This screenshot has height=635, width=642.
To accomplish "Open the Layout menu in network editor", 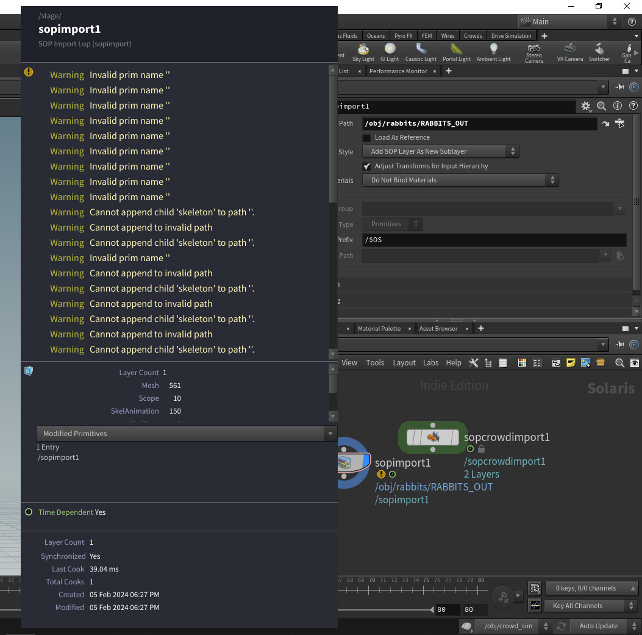I will point(404,362).
